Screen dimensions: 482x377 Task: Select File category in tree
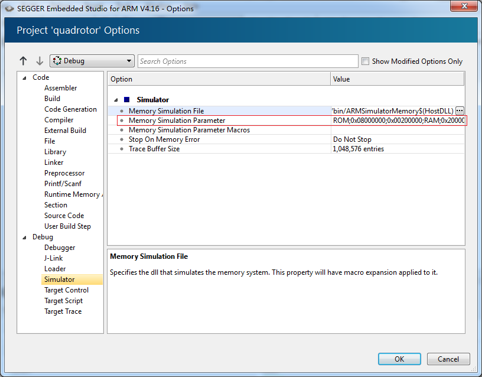tap(50, 141)
